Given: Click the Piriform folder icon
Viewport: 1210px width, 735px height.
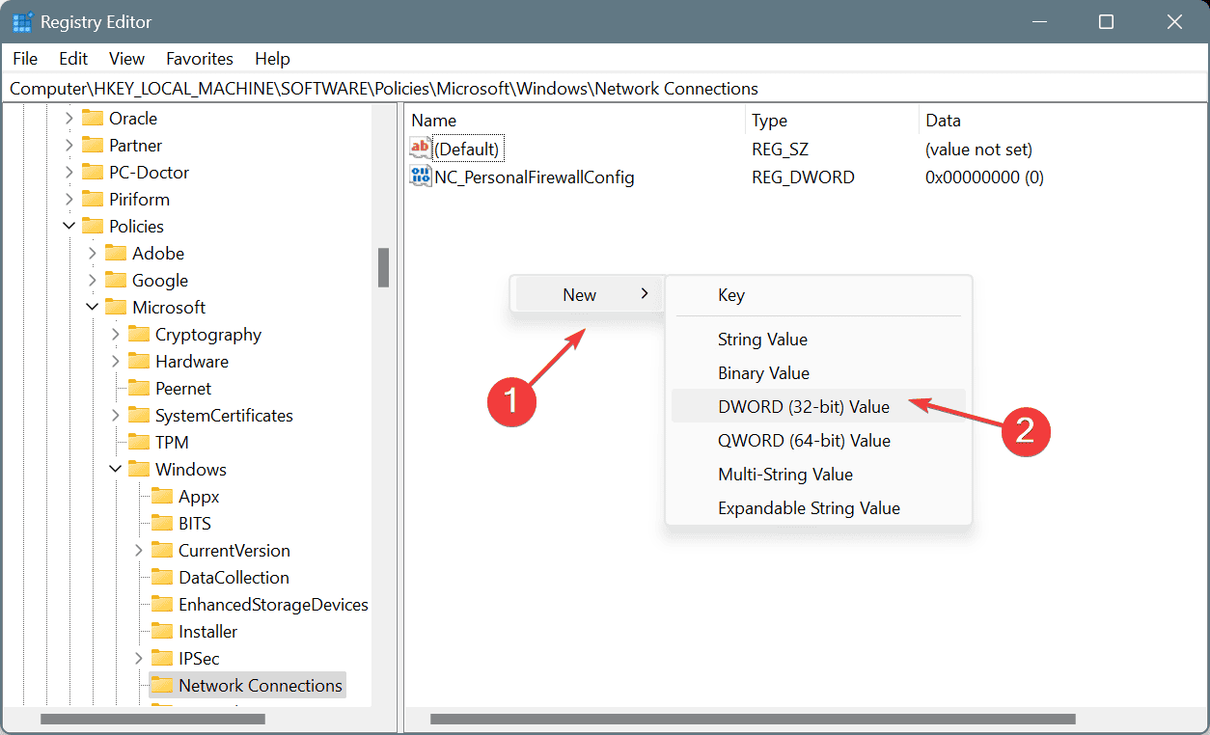Looking at the screenshot, I should click(x=93, y=199).
